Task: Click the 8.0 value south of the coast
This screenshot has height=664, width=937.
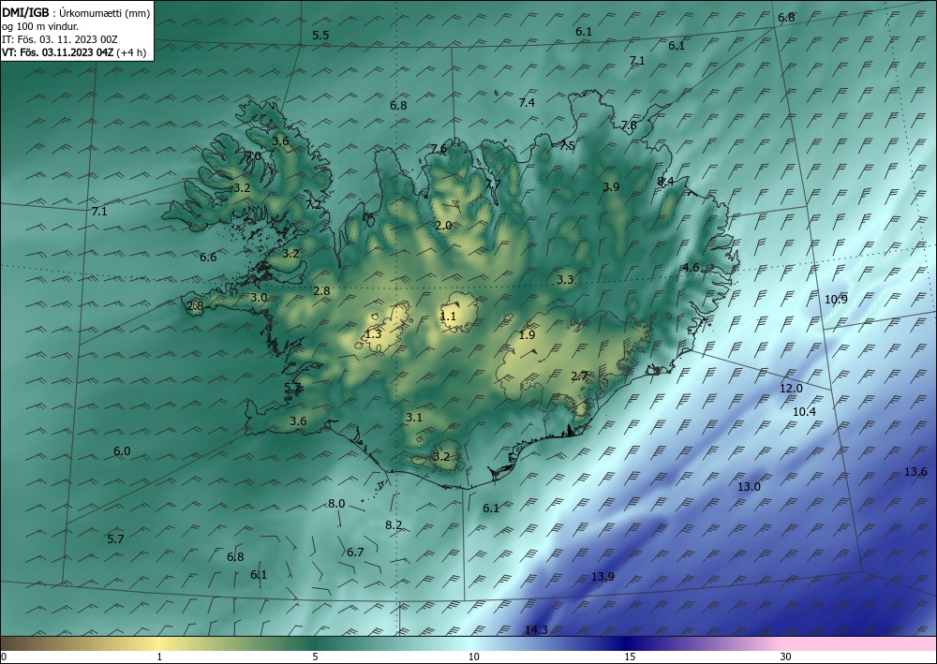Action: (x=336, y=504)
